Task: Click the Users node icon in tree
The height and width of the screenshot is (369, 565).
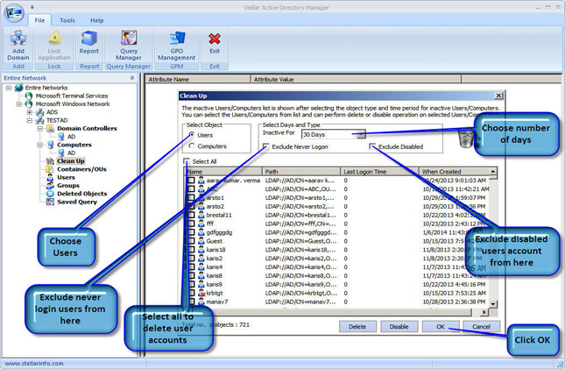Action: [51, 177]
